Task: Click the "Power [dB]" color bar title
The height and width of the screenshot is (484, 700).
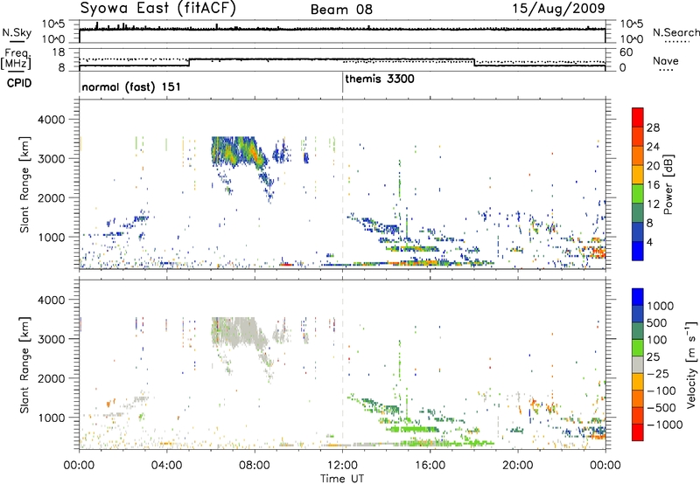Action: 668,184
